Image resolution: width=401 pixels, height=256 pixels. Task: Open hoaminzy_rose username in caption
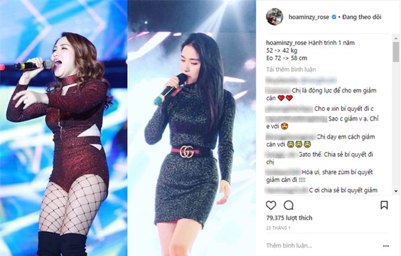click(286, 42)
